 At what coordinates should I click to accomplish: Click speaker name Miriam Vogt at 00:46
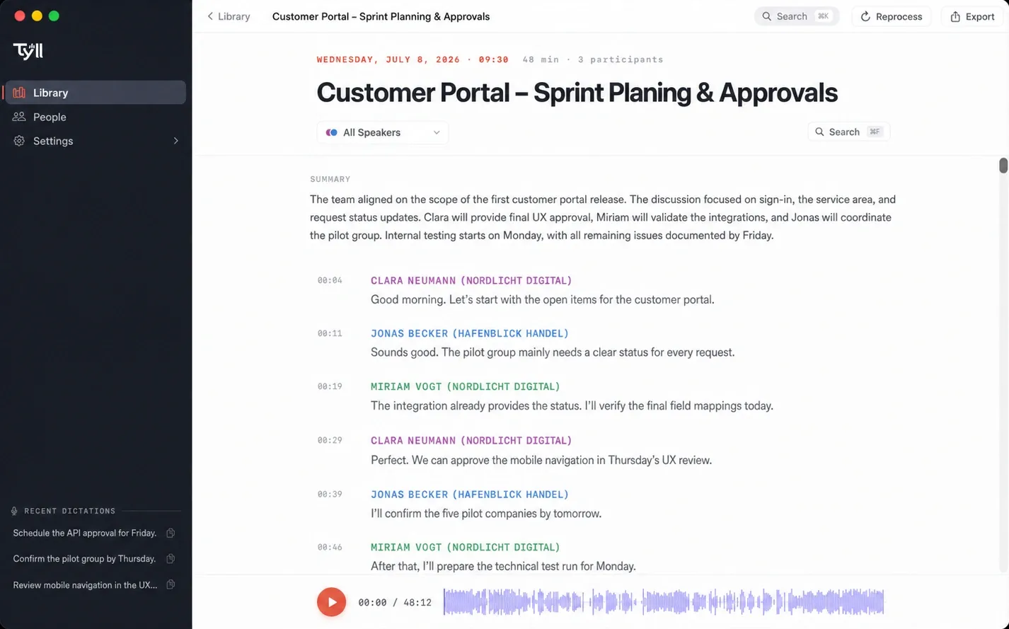[x=466, y=547]
